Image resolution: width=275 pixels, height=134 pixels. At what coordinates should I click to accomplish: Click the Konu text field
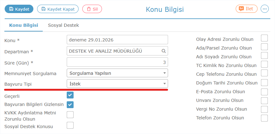(117, 40)
